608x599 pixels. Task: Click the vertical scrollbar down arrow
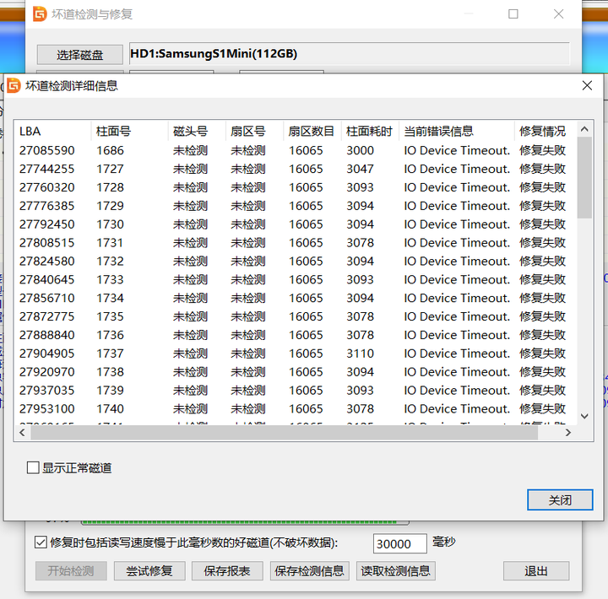584,416
